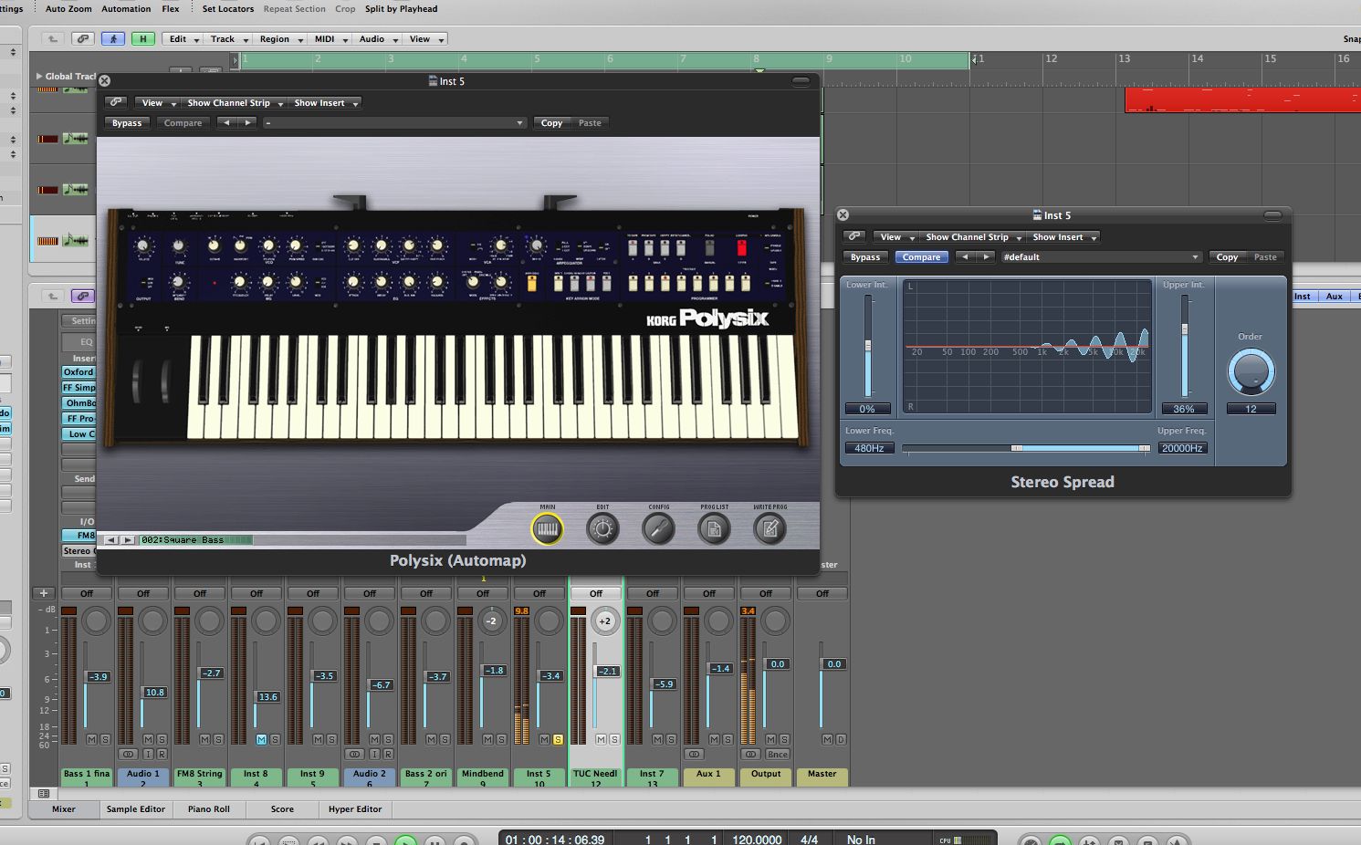Go to previous setting in Stereo Spread
Screen dimensions: 1361x845
pyautogui.click(x=965, y=257)
